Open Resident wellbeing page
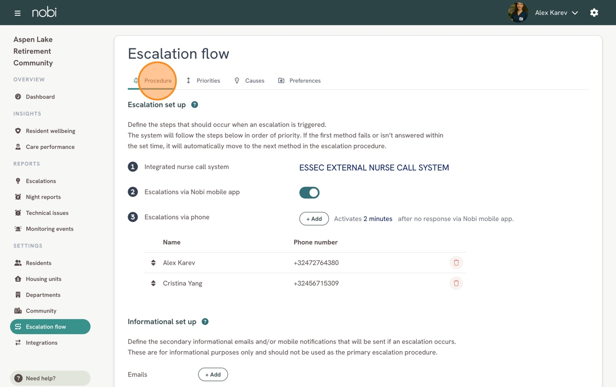Image resolution: width=616 pixels, height=387 pixels. click(50, 131)
